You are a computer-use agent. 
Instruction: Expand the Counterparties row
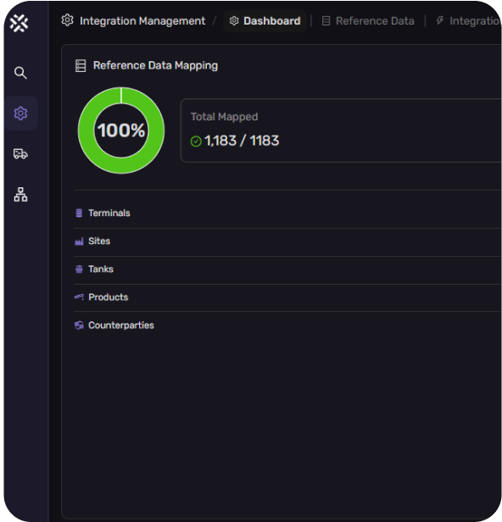(x=288, y=325)
